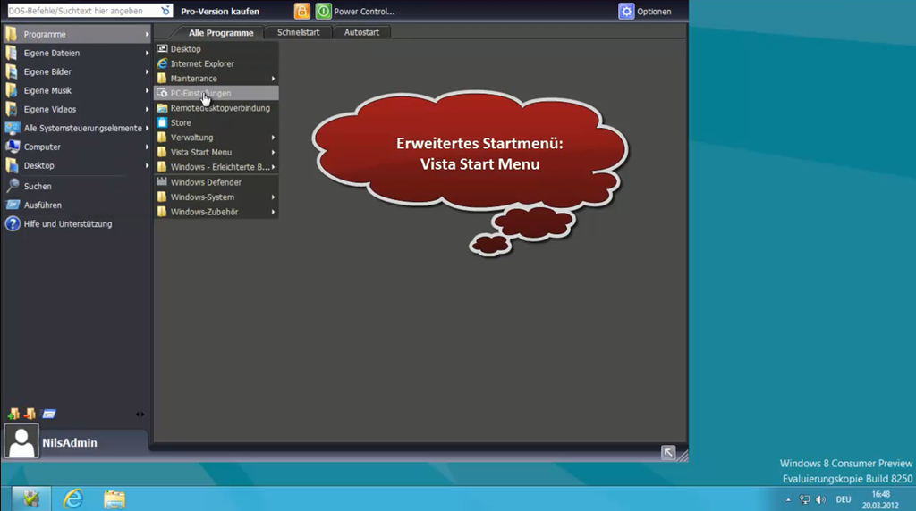Click the network tray icon
Viewport: 916px width, 511px height.
[x=804, y=499]
